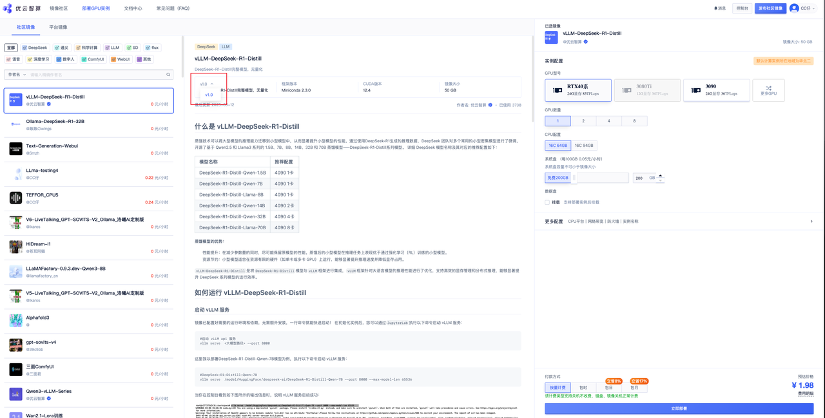
Task: Open Text-Generation-Webui image icon
Action: click(15, 149)
